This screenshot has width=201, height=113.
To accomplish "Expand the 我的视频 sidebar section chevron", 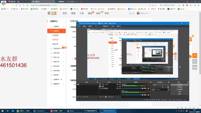I will point(63,71).
